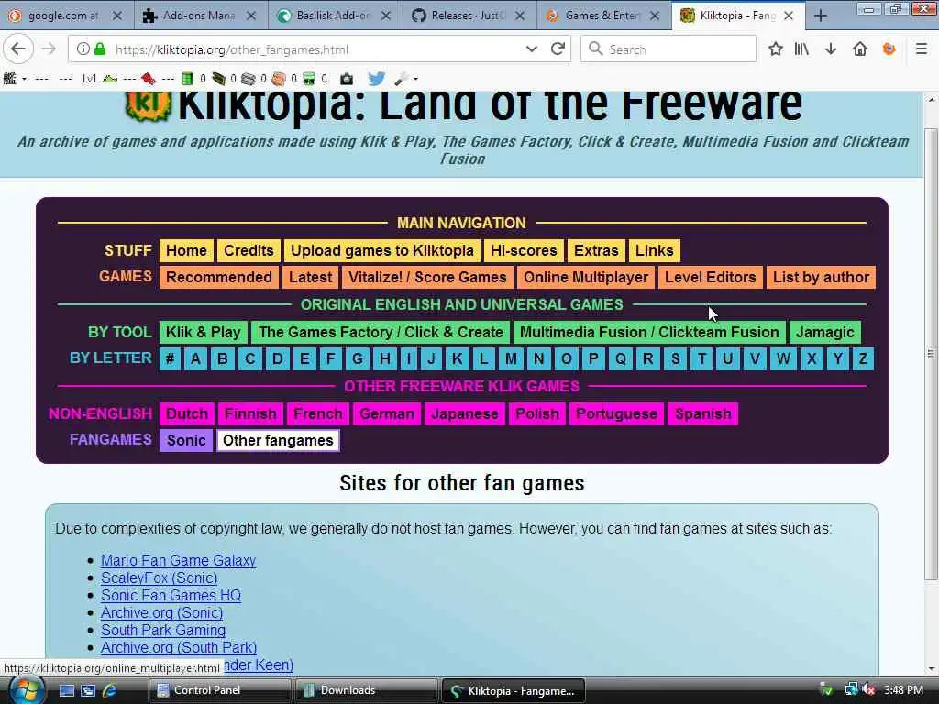Open Vitalize! / Score Games
939x704 pixels.
pyautogui.click(x=427, y=277)
